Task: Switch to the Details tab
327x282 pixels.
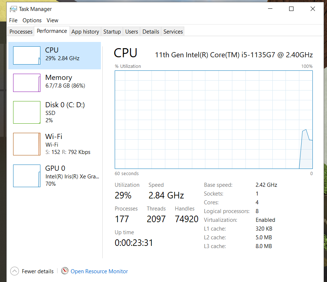Action: point(151,31)
